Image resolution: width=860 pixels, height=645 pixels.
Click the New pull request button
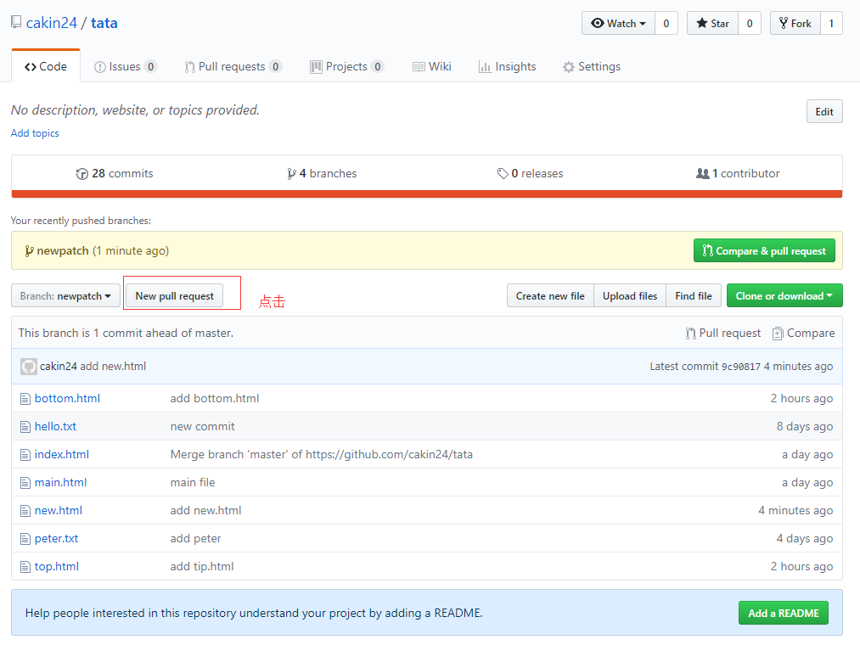click(174, 295)
